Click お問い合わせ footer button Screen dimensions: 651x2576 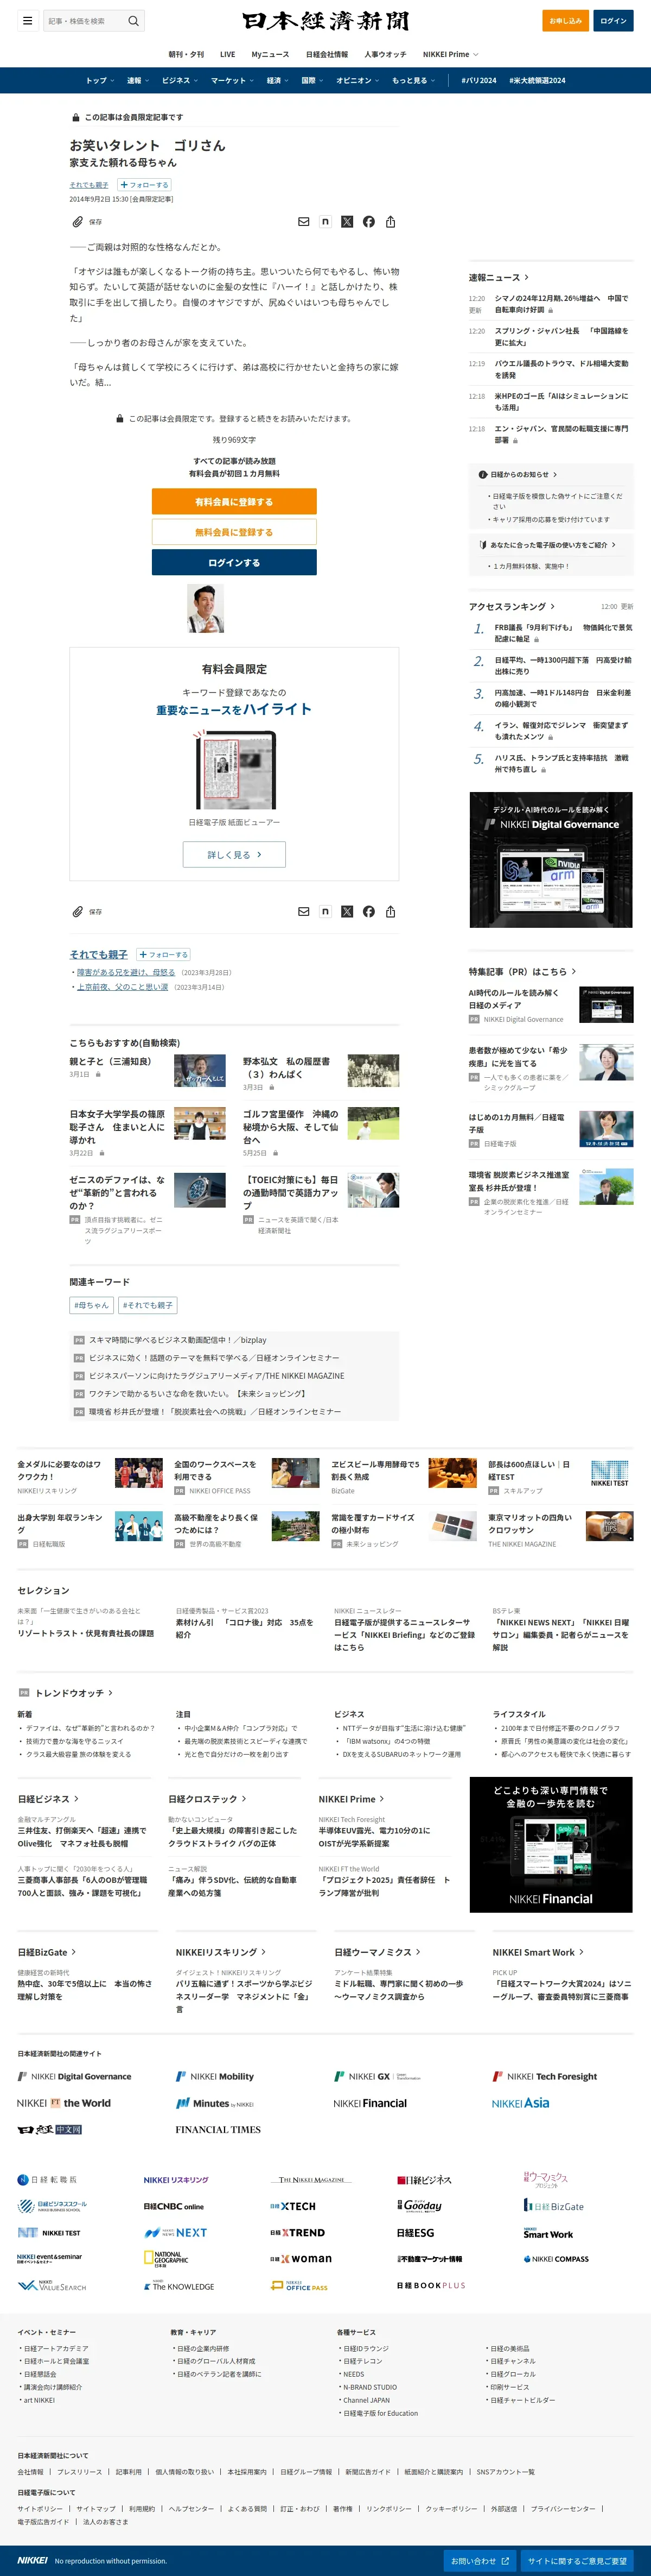pos(480,2560)
